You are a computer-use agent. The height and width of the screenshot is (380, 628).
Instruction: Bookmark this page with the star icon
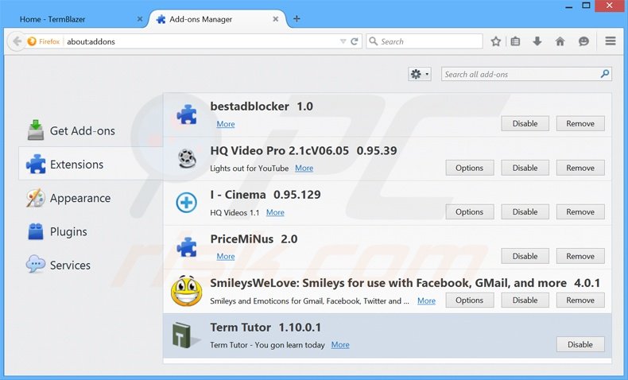(x=496, y=41)
